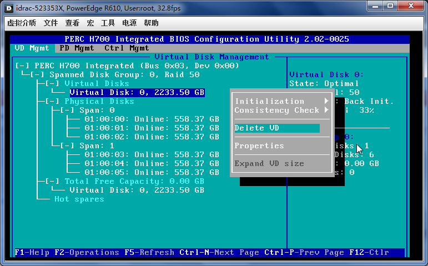Click Ctrl-P-Prev Page in the bottom bar
The width and height of the screenshot is (428, 266).
tap(304, 252)
